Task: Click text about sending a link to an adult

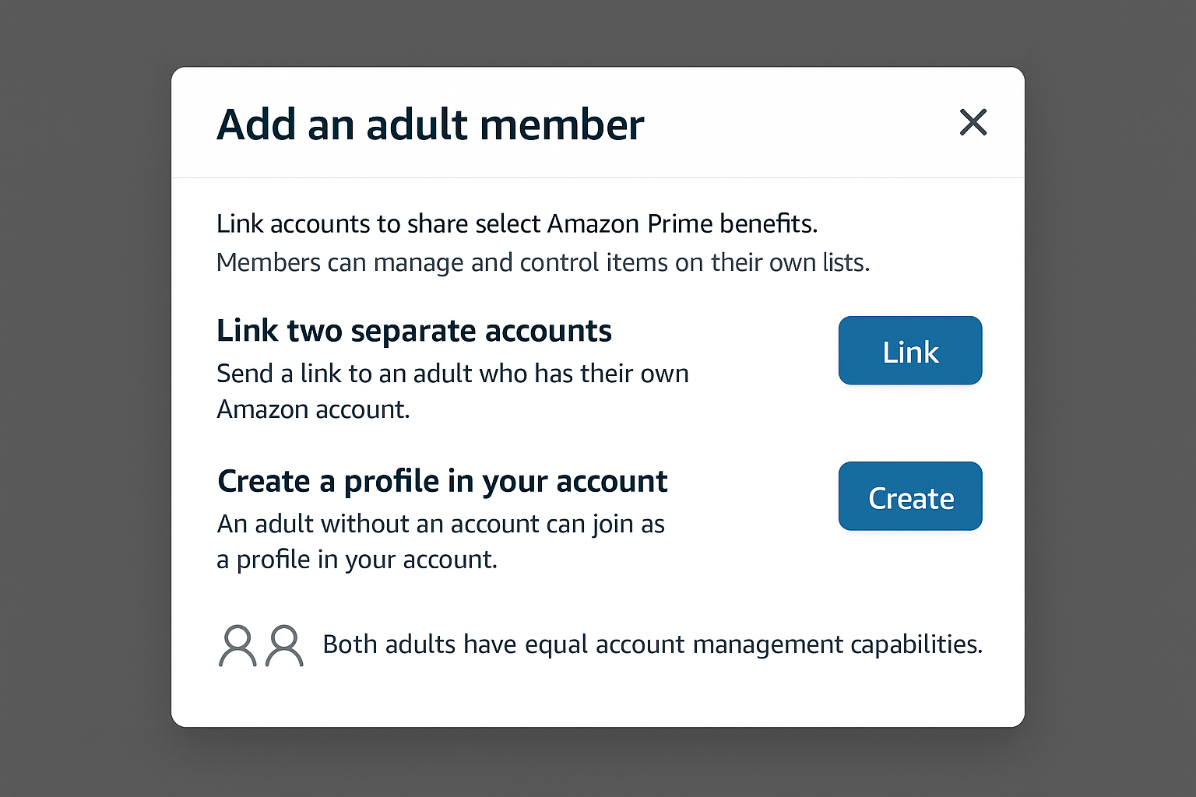Action: pyautogui.click(x=452, y=389)
